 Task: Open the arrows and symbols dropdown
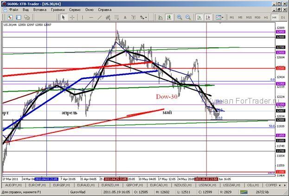coord(143,18)
